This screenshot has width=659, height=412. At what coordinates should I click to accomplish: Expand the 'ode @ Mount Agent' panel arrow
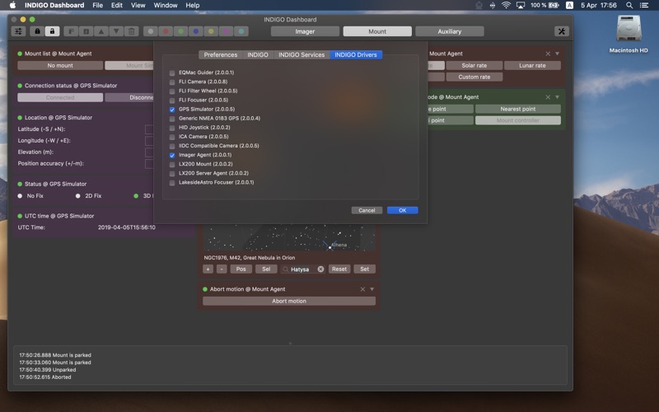(558, 97)
